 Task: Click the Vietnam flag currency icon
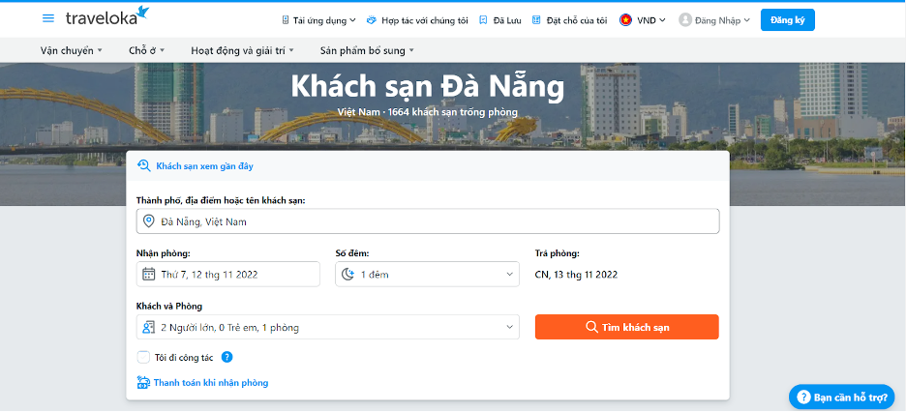tap(626, 19)
